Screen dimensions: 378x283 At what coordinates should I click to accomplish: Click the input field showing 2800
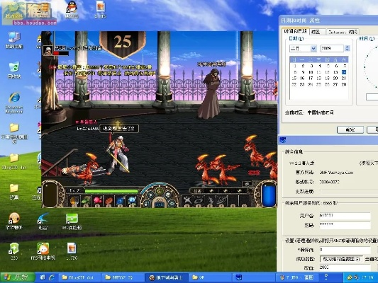(345, 267)
